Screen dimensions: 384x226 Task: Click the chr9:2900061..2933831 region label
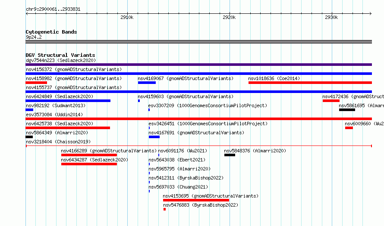coord(53,9)
